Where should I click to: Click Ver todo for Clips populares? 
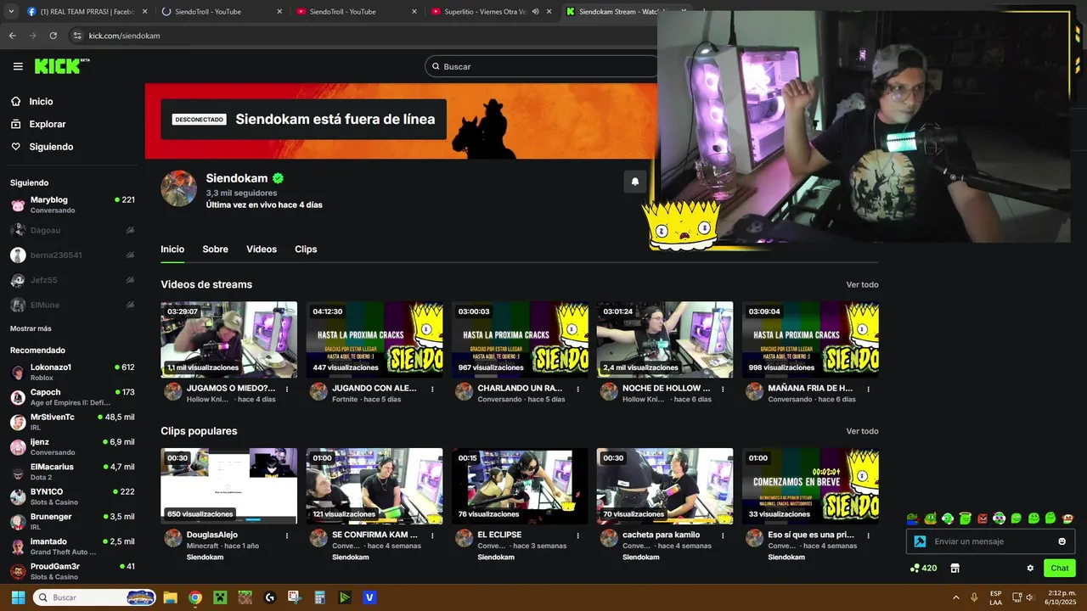862,432
